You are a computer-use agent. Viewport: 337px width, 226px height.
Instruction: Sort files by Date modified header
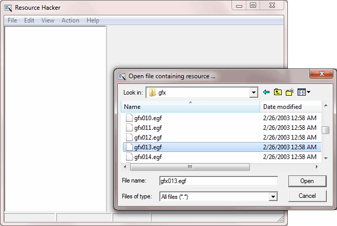click(290, 107)
